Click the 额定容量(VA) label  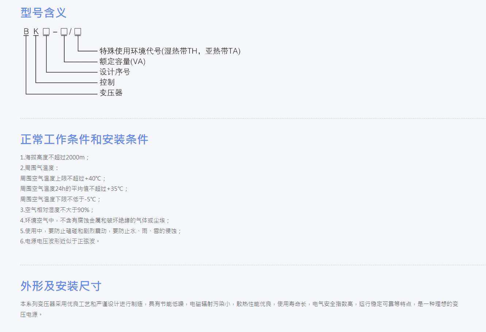pos(122,62)
